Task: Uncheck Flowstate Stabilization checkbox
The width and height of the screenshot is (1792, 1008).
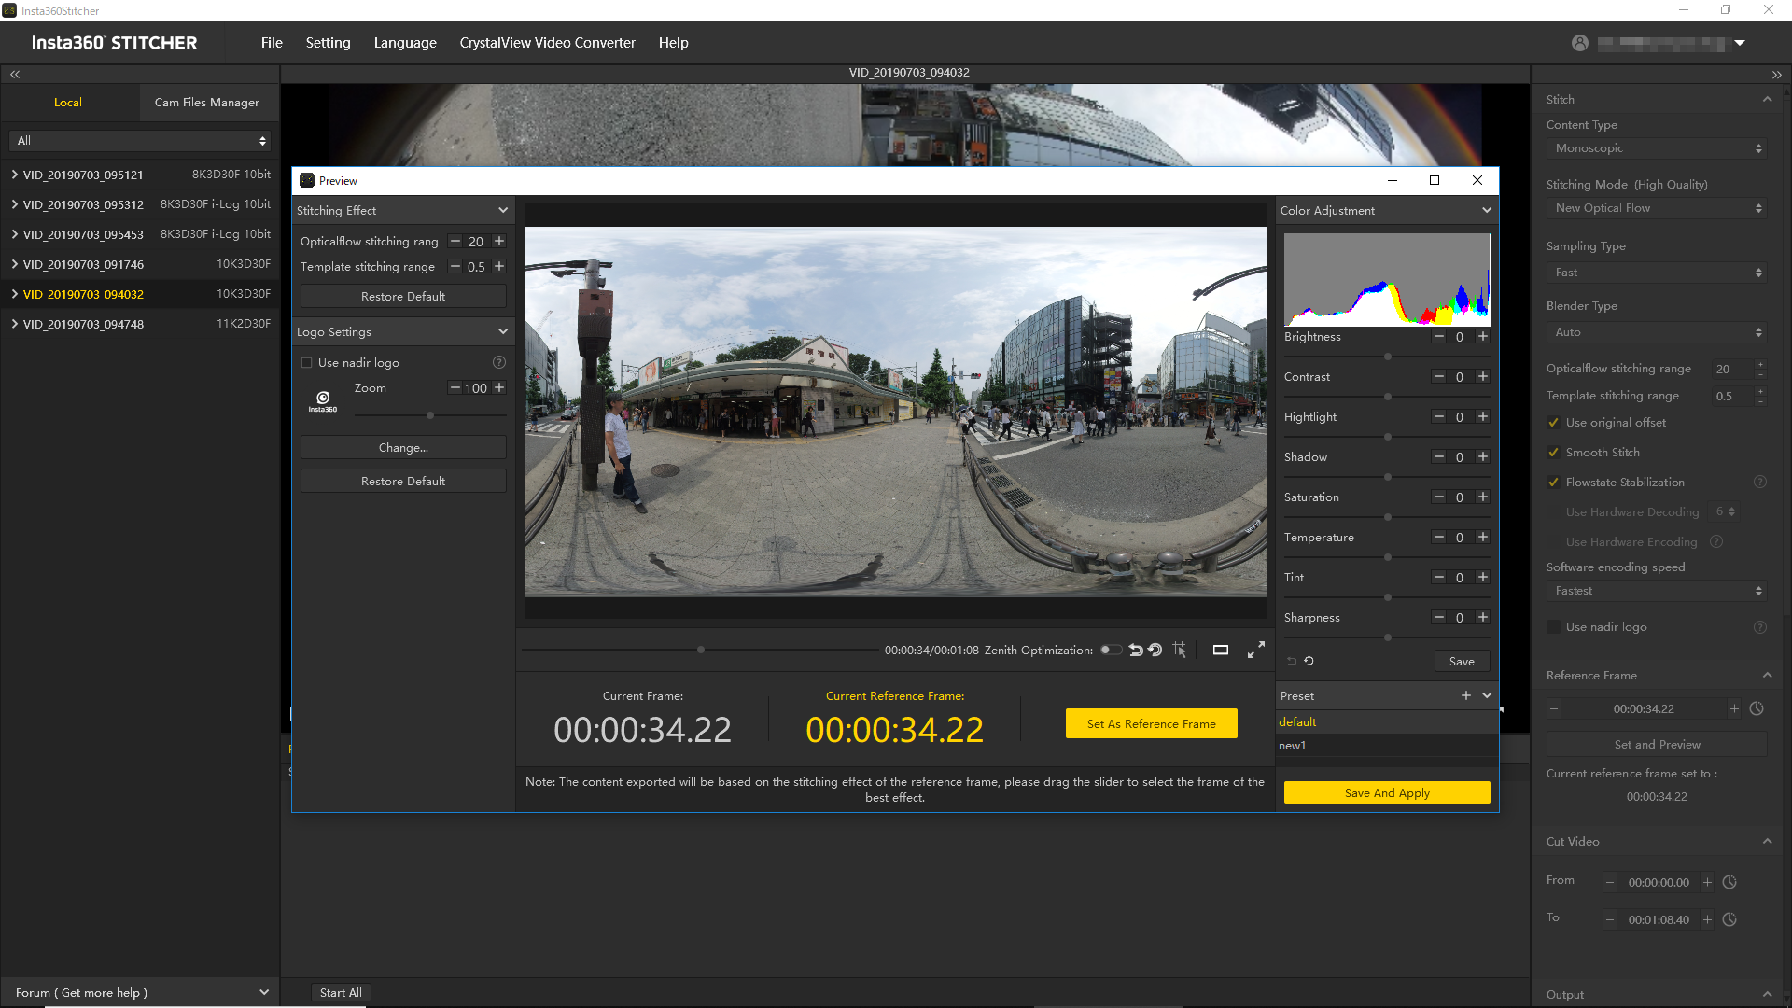Action: pyautogui.click(x=1553, y=483)
